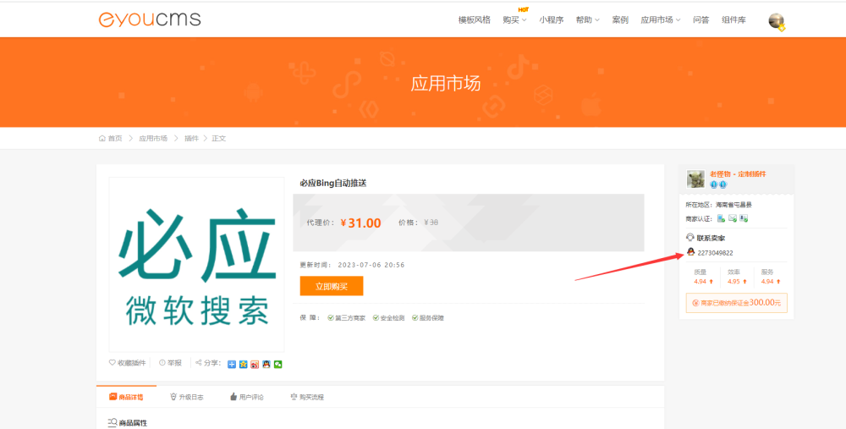Open the 小程序 menu item
The image size is (846, 429).
coord(551,20)
